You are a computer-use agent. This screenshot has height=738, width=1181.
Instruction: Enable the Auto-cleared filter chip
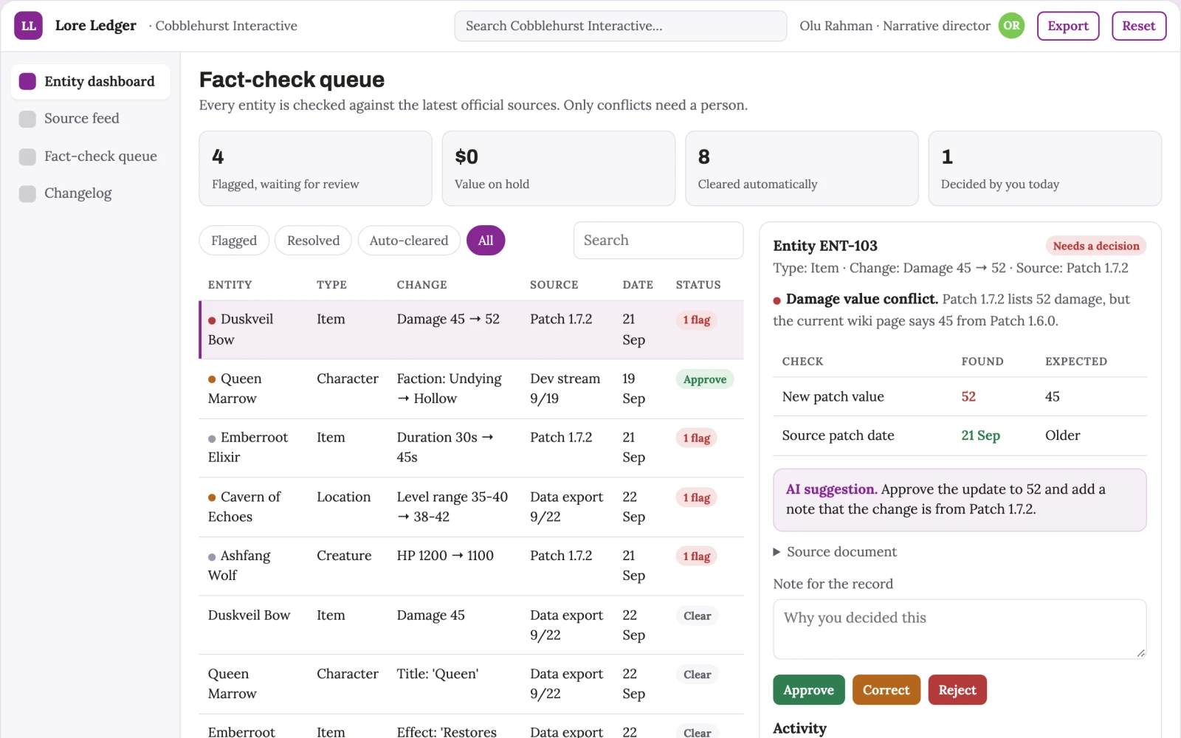409,241
